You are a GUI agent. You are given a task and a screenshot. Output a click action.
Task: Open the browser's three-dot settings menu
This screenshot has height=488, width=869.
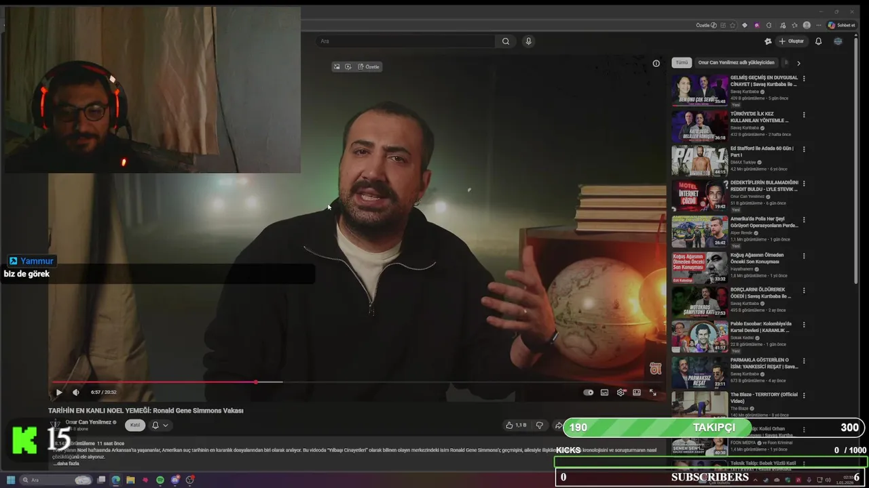[x=819, y=25]
